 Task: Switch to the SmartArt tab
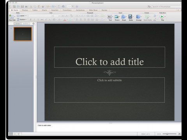coord(55,10)
